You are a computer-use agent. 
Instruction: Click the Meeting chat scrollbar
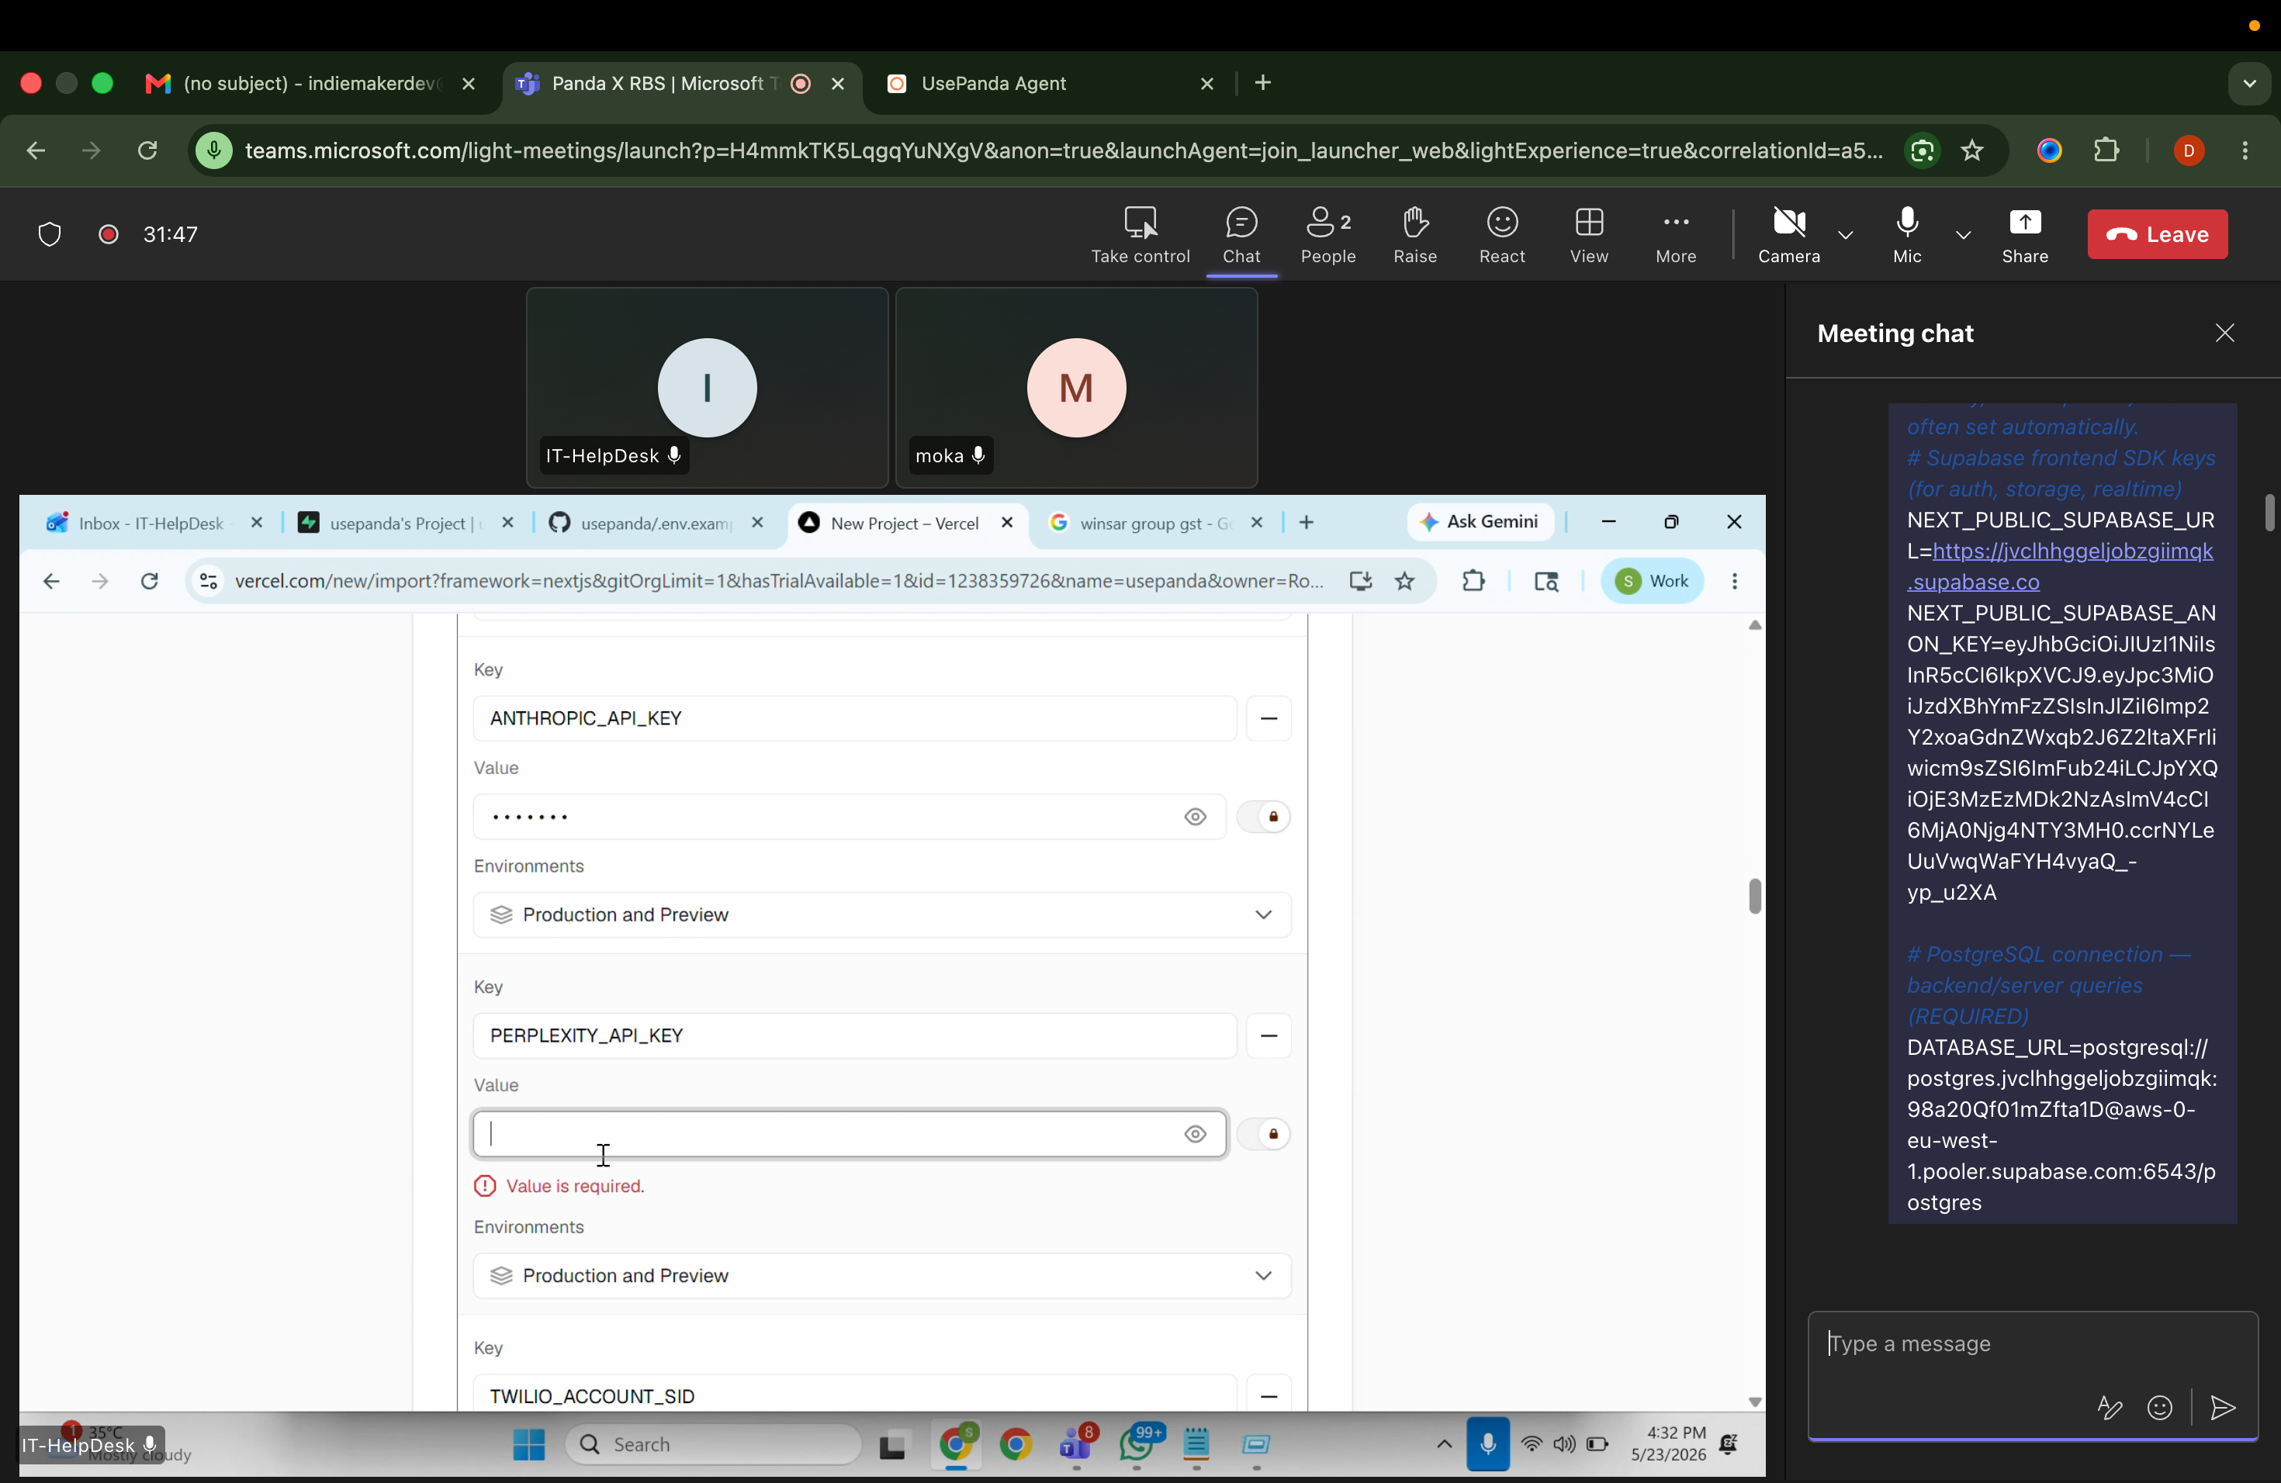(2269, 512)
